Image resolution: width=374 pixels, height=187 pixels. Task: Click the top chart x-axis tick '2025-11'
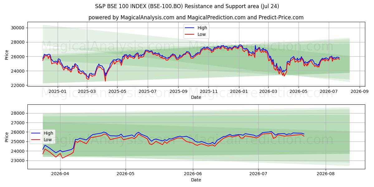[209, 92]
